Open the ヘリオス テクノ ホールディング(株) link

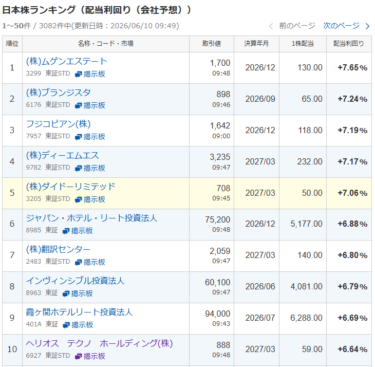pos(99,343)
